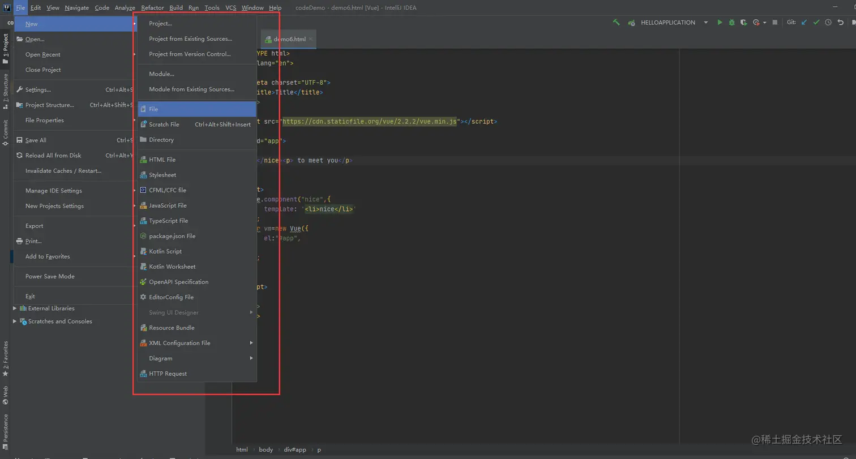Create a new JavaScript File
Image resolution: width=856 pixels, height=459 pixels.
click(197, 205)
